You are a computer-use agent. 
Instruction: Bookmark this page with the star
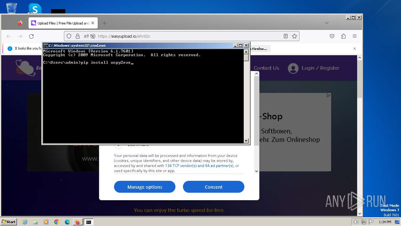point(294,36)
